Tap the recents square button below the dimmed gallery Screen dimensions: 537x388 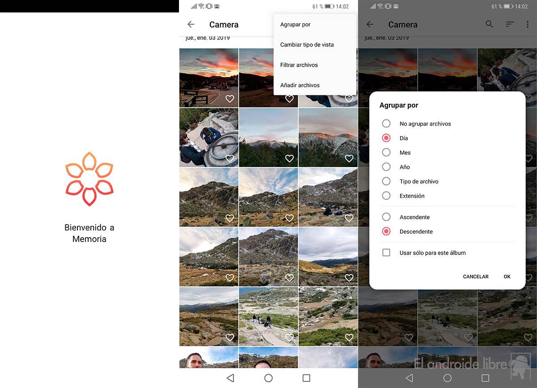(485, 378)
